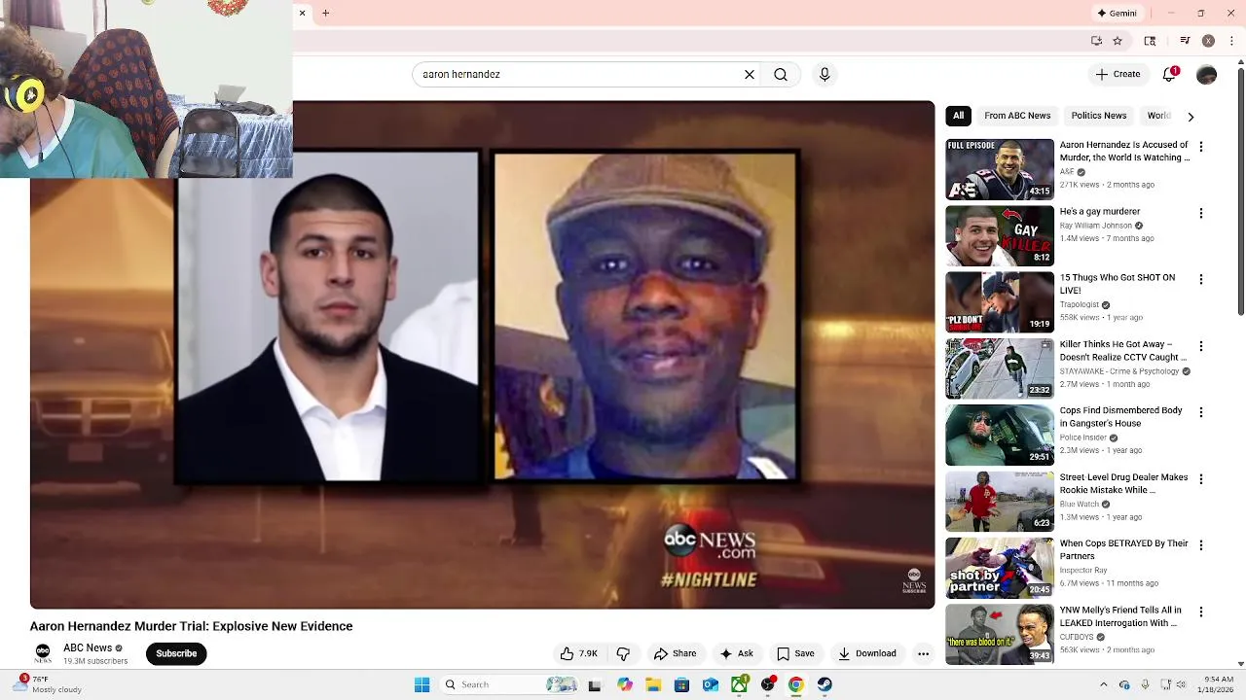Screen dimensions: 1246x700
Task: Open Outlook from the taskbar
Action: click(711, 684)
